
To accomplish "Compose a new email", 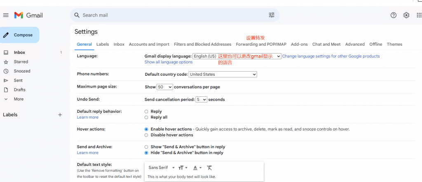I will point(20,35).
